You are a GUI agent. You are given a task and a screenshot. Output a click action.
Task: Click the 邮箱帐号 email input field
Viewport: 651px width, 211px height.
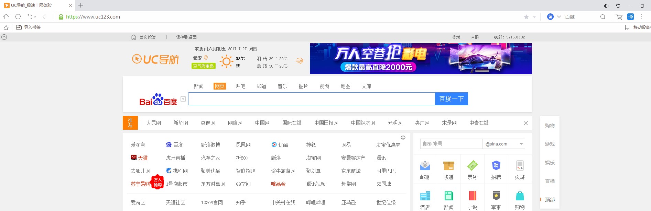(x=451, y=144)
